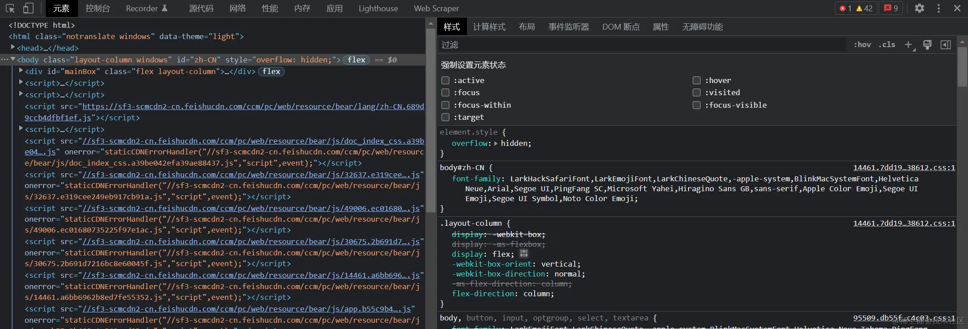Enable the :hover state checkbox
Image resolution: width=968 pixels, height=329 pixels.
pos(697,80)
